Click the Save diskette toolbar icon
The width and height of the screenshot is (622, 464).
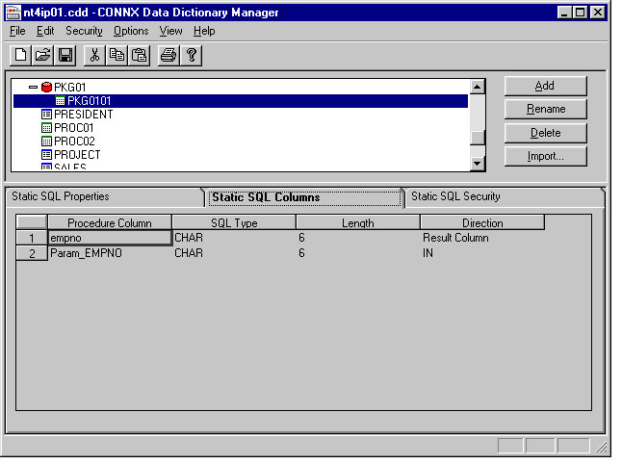[65, 55]
